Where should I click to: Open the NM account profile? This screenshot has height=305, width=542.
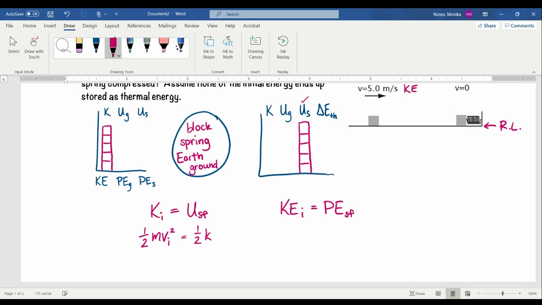coord(469,14)
